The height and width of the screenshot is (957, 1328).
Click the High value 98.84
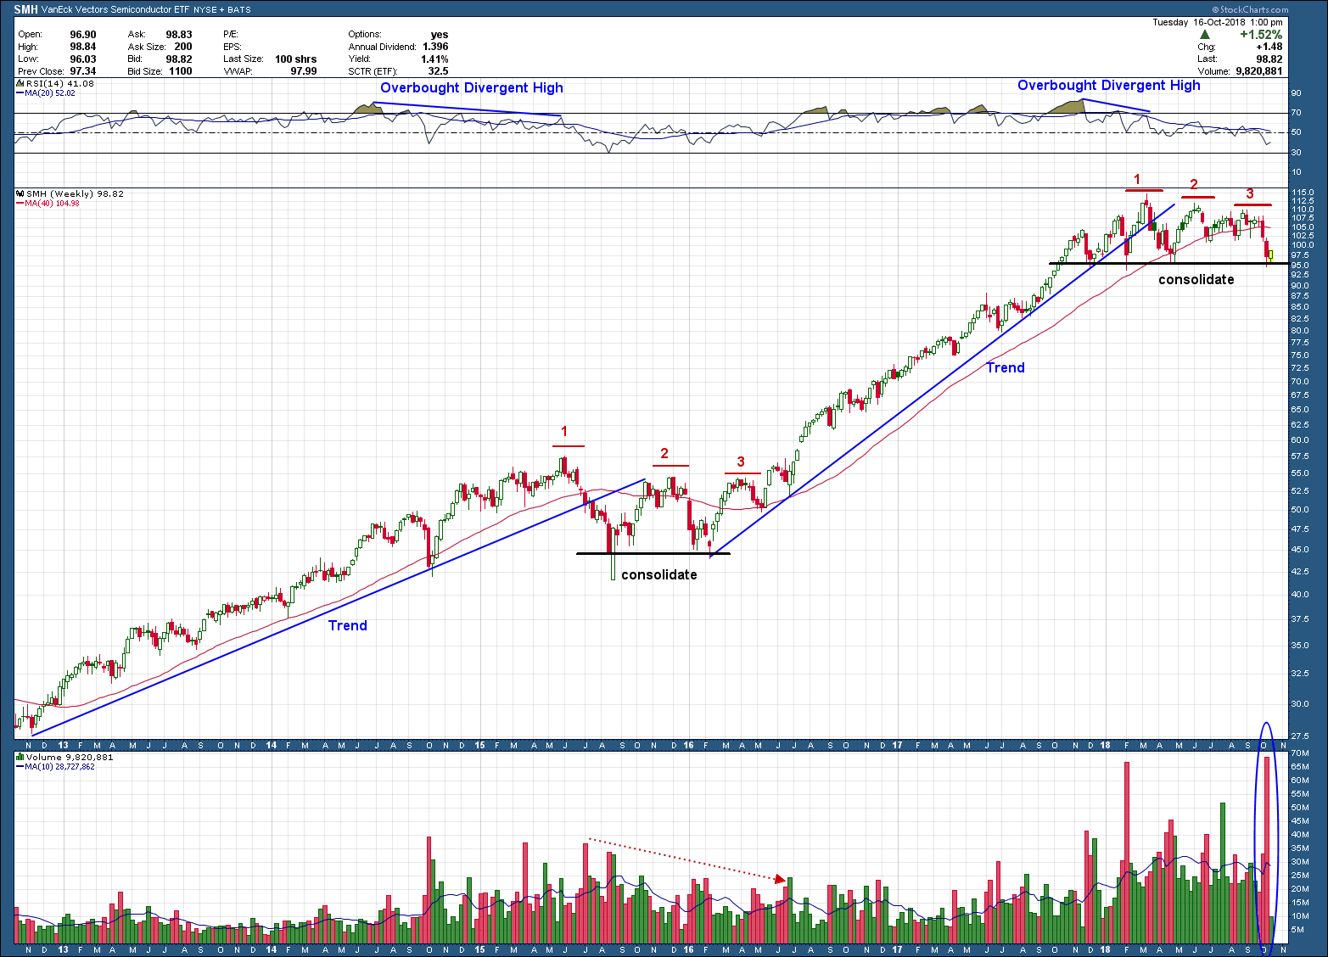click(x=83, y=47)
